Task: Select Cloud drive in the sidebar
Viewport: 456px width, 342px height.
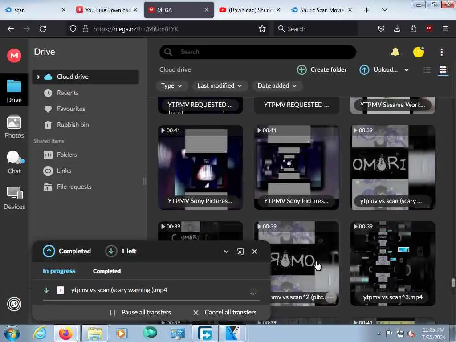Action: 85,77
